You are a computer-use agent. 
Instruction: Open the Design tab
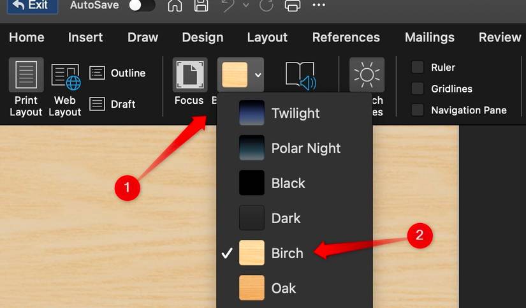coord(202,37)
